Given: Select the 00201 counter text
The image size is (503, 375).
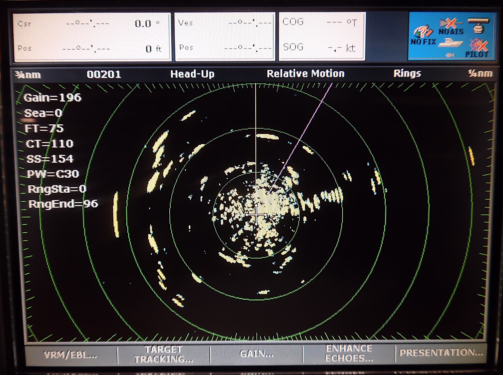Looking at the screenshot, I should [104, 74].
